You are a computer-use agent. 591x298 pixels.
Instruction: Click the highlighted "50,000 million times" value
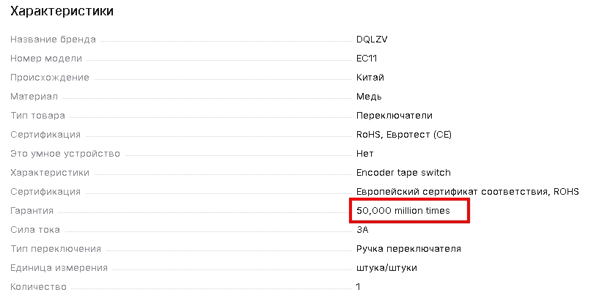[x=408, y=211]
